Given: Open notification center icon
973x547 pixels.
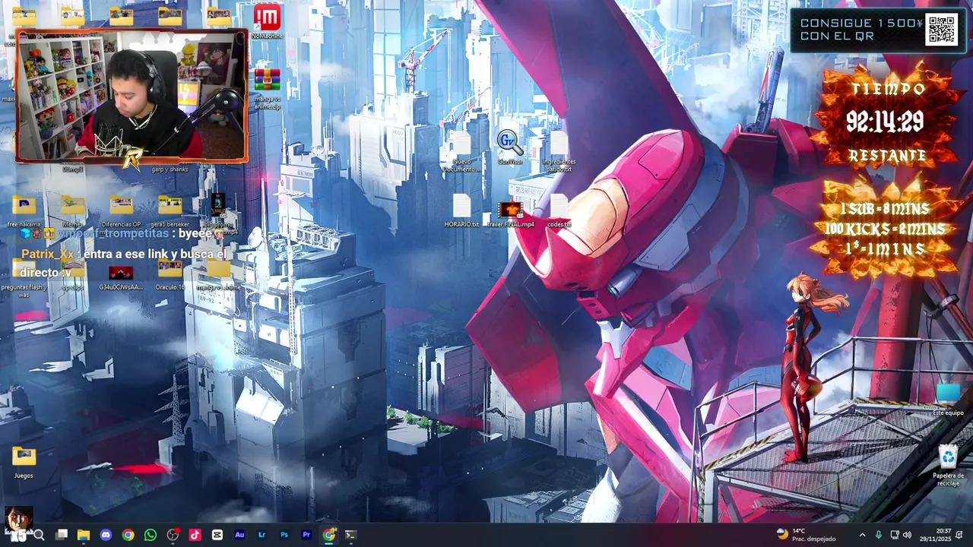Looking at the screenshot, I should click(960, 535).
